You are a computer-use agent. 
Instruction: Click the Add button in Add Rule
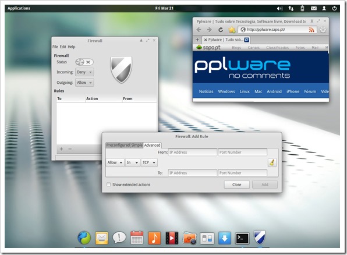pos(265,185)
